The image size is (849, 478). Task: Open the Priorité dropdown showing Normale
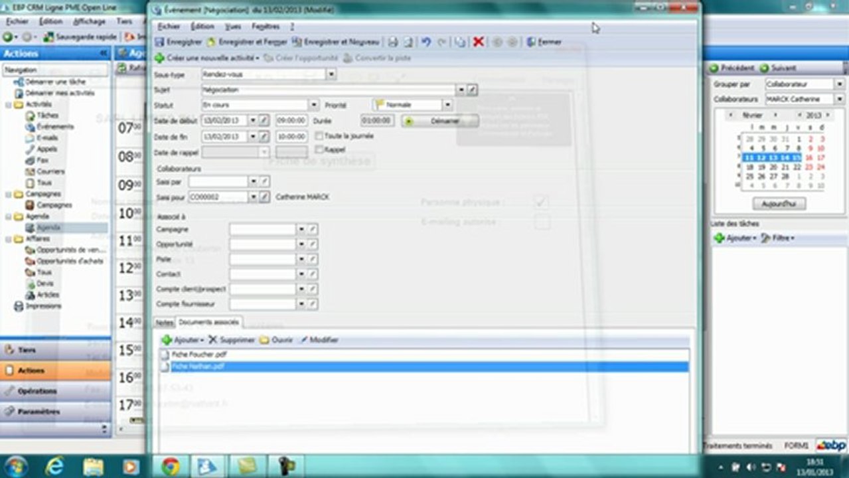pos(447,105)
